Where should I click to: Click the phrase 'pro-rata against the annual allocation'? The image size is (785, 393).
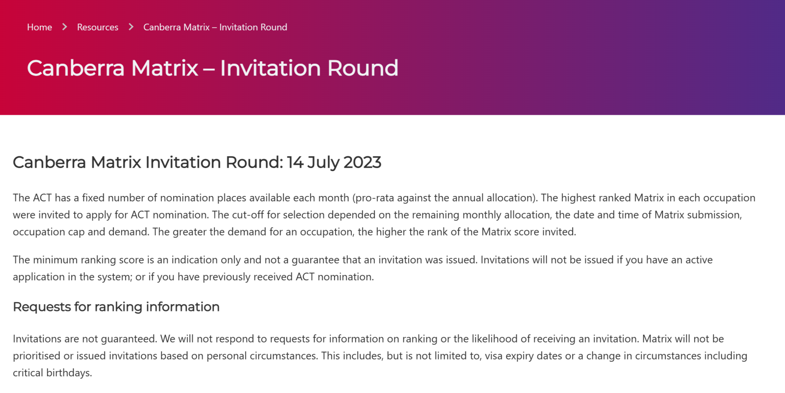tap(443, 198)
